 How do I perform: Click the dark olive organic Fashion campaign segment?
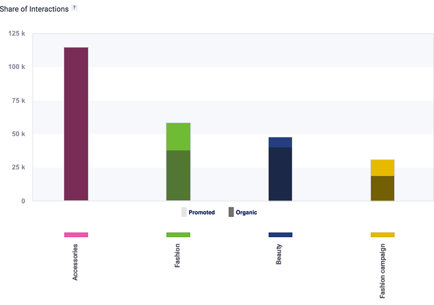tap(382, 188)
